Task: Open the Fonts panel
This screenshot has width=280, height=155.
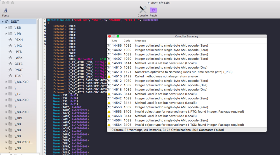Action: [5, 10]
